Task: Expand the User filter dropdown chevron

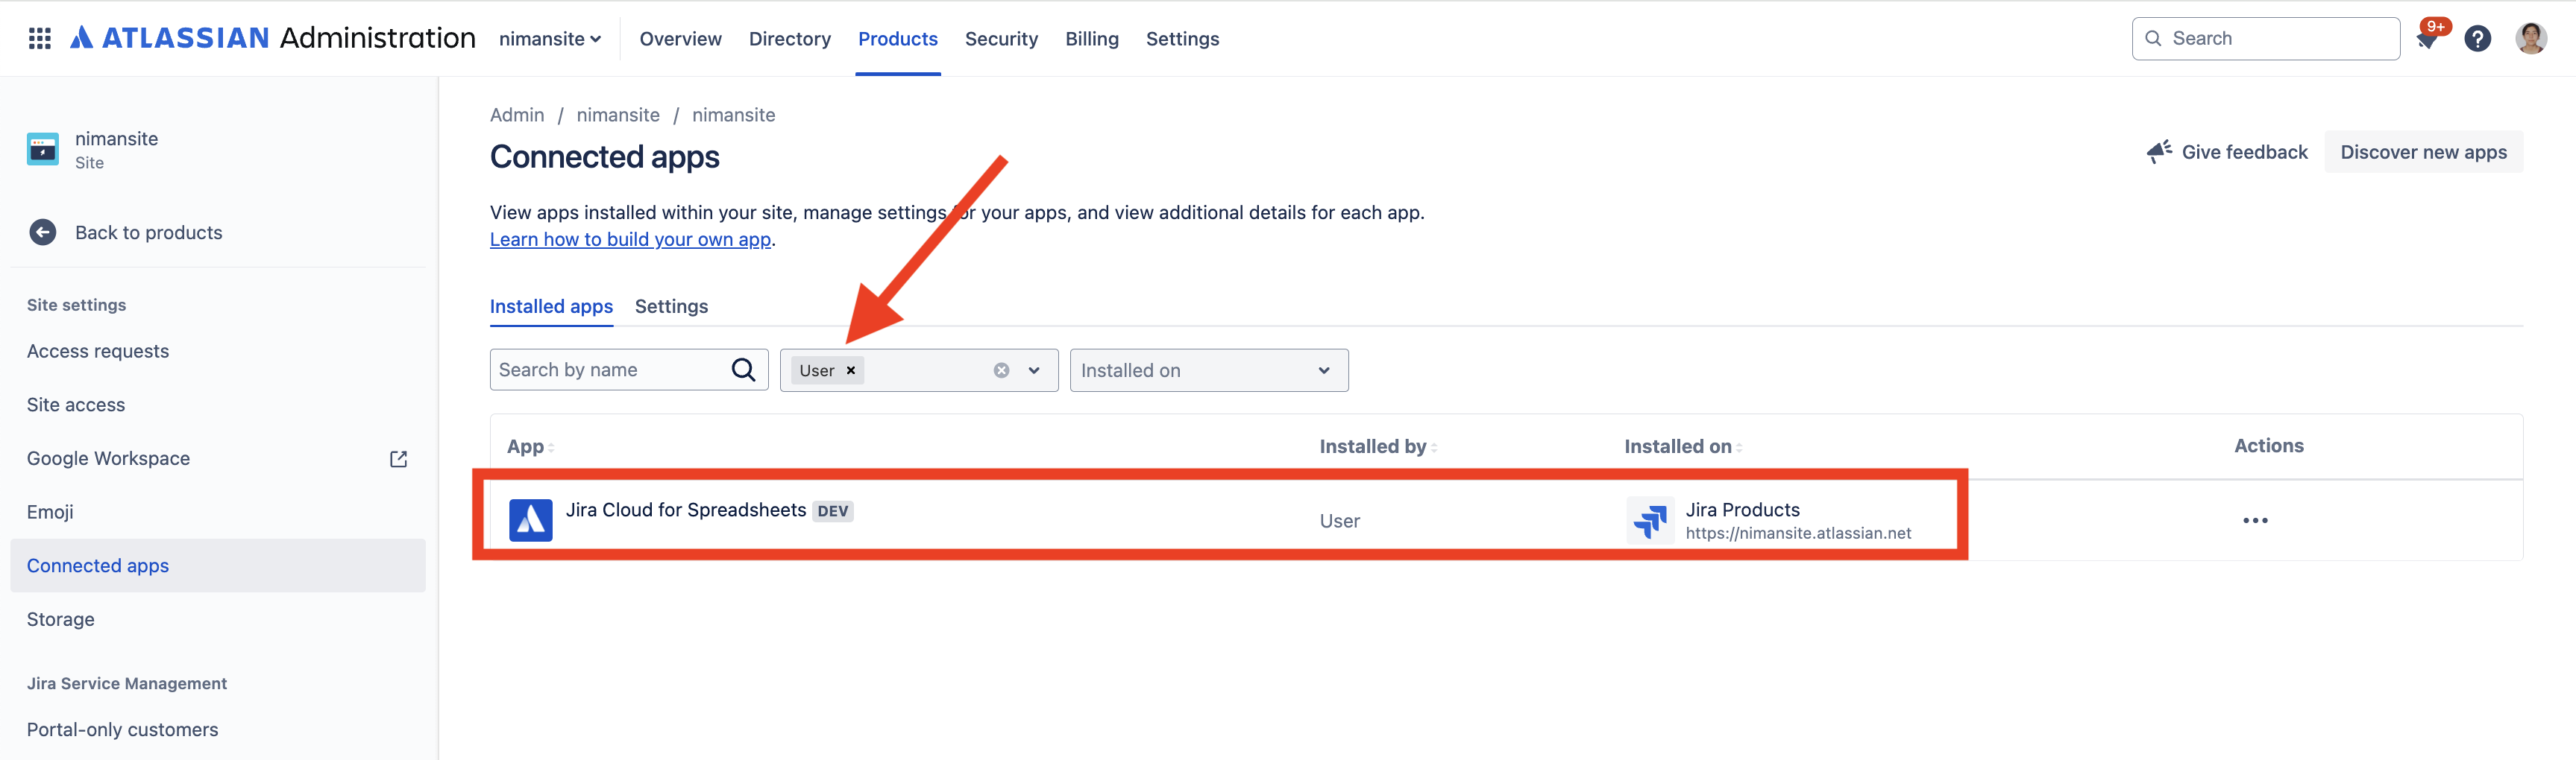Action: [x=1034, y=370]
